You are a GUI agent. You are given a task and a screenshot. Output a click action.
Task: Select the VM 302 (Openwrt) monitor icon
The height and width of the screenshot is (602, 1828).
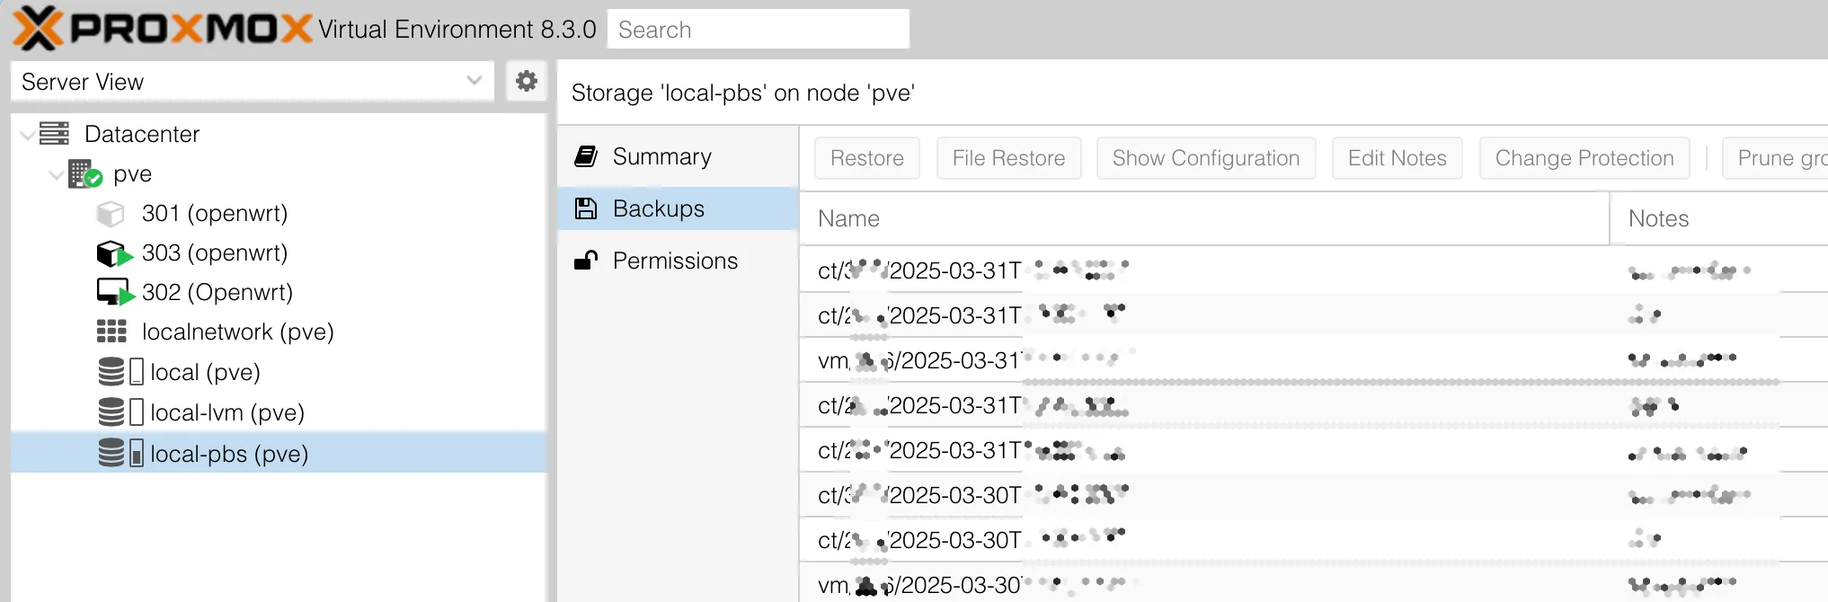(x=114, y=292)
